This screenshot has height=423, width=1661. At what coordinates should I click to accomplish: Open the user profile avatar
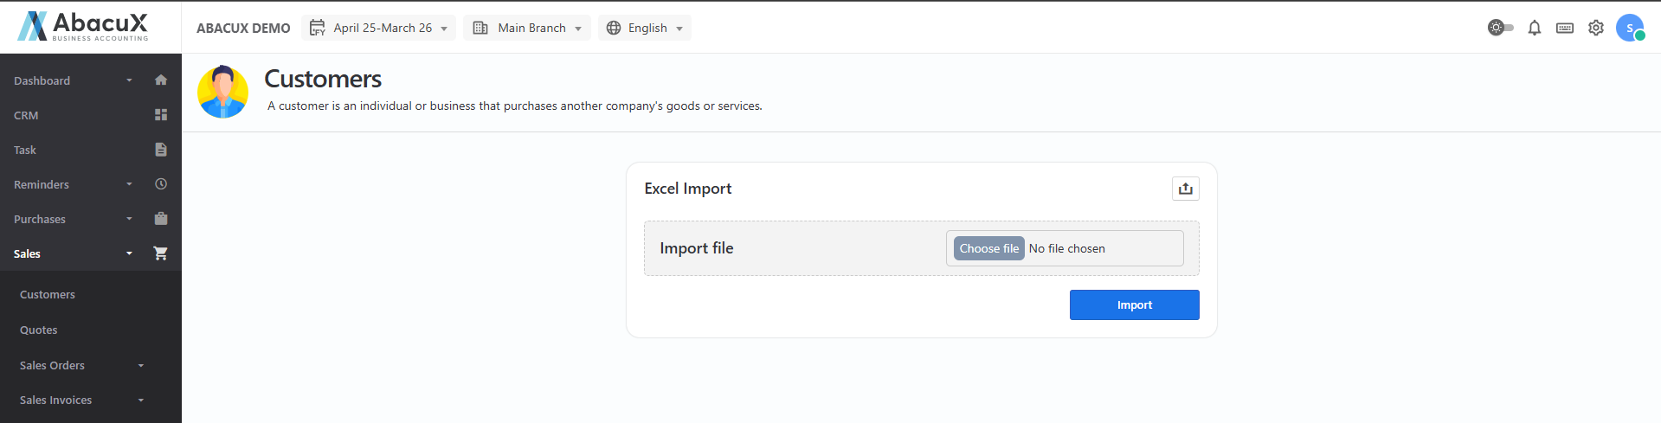click(1630, 28)
